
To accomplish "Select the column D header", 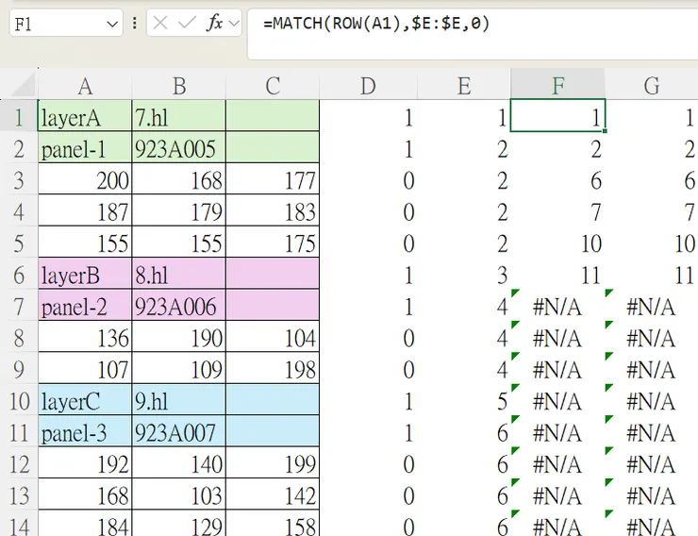I will point(368,86).
